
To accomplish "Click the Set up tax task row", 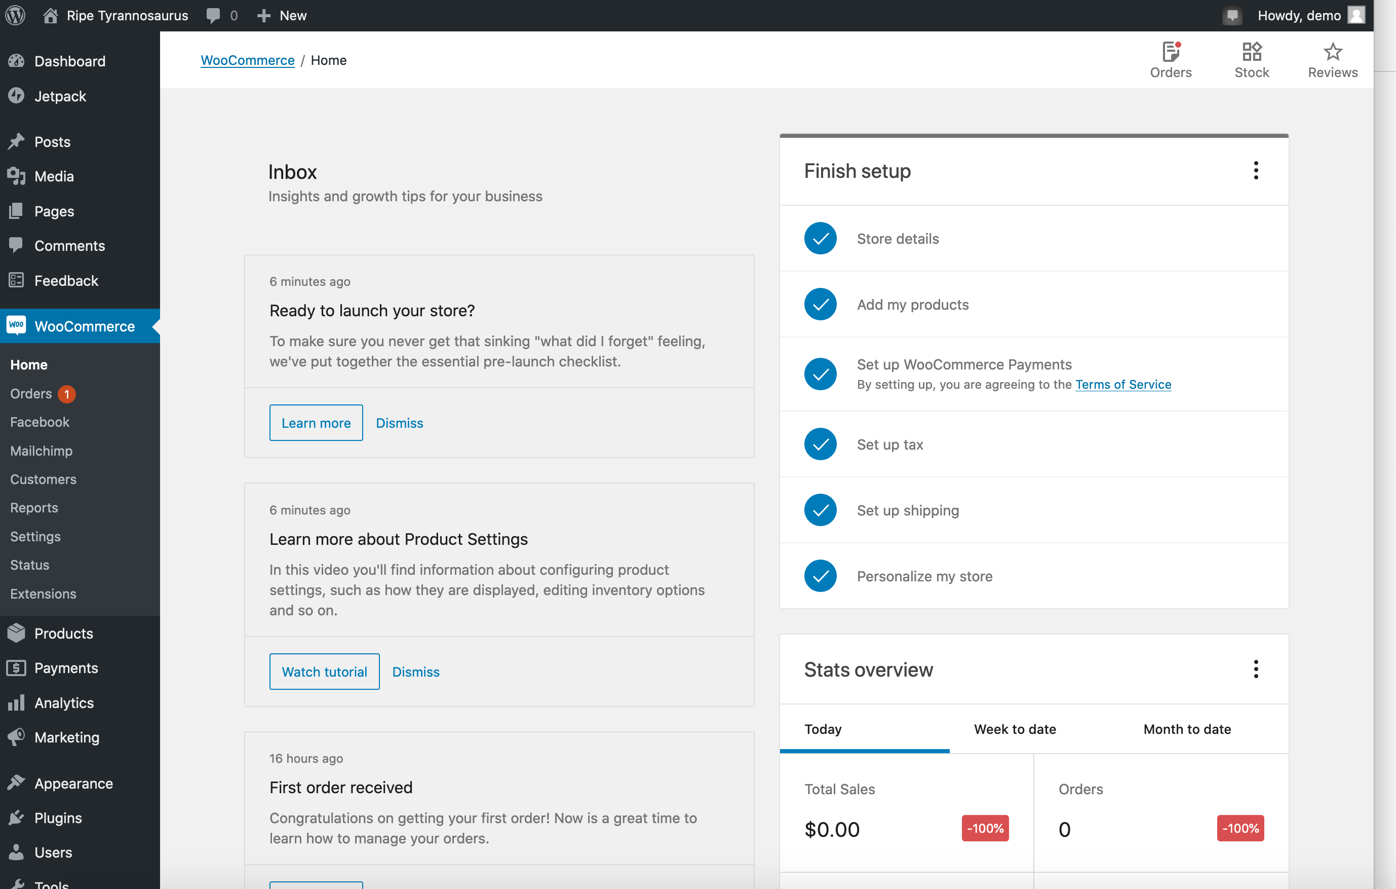I will coord(1034,444).
